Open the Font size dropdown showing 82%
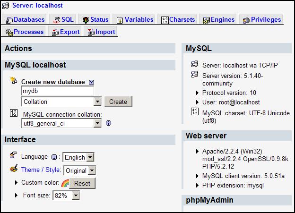Viewport: 295px width, 213px height. click(x=66, y=196)
